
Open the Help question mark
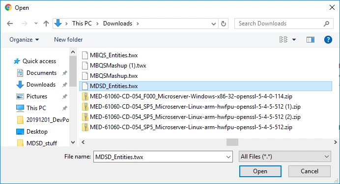click(328, 40)
